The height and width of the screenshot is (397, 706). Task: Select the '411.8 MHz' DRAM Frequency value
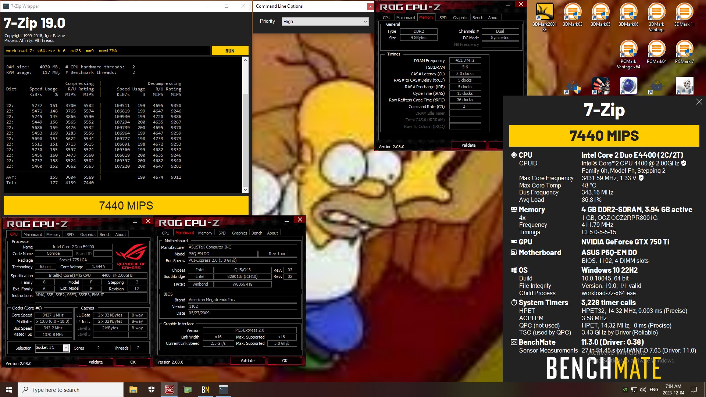(x=465, y=60)
